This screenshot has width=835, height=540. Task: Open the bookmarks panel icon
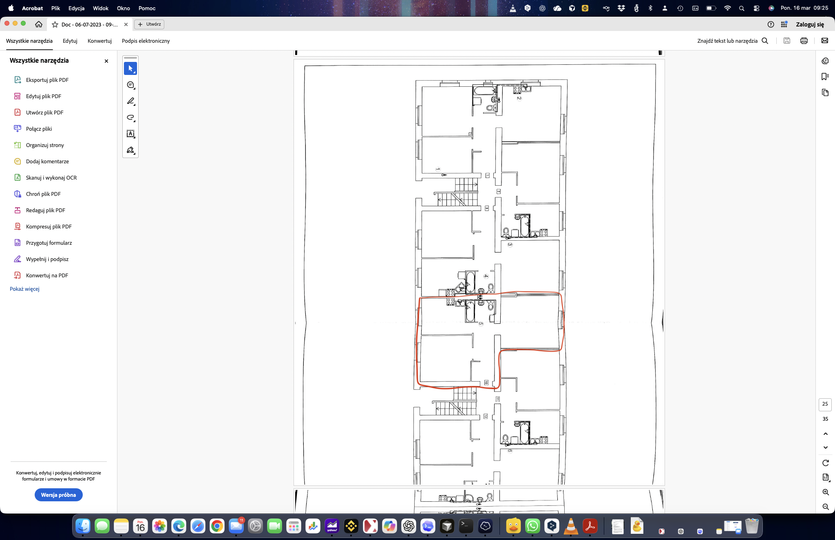tap(825, 77)
